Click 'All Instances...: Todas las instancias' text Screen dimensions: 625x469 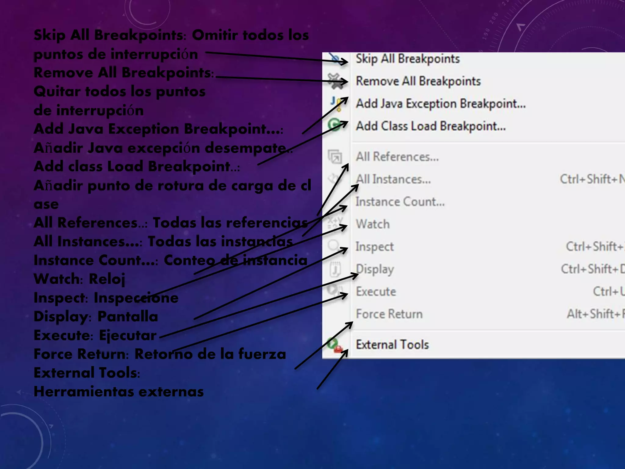[x=163, y=242]
